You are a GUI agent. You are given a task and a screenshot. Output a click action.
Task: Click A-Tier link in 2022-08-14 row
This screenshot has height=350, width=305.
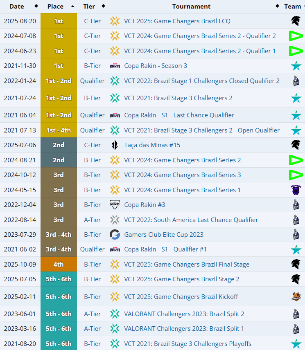92,220
